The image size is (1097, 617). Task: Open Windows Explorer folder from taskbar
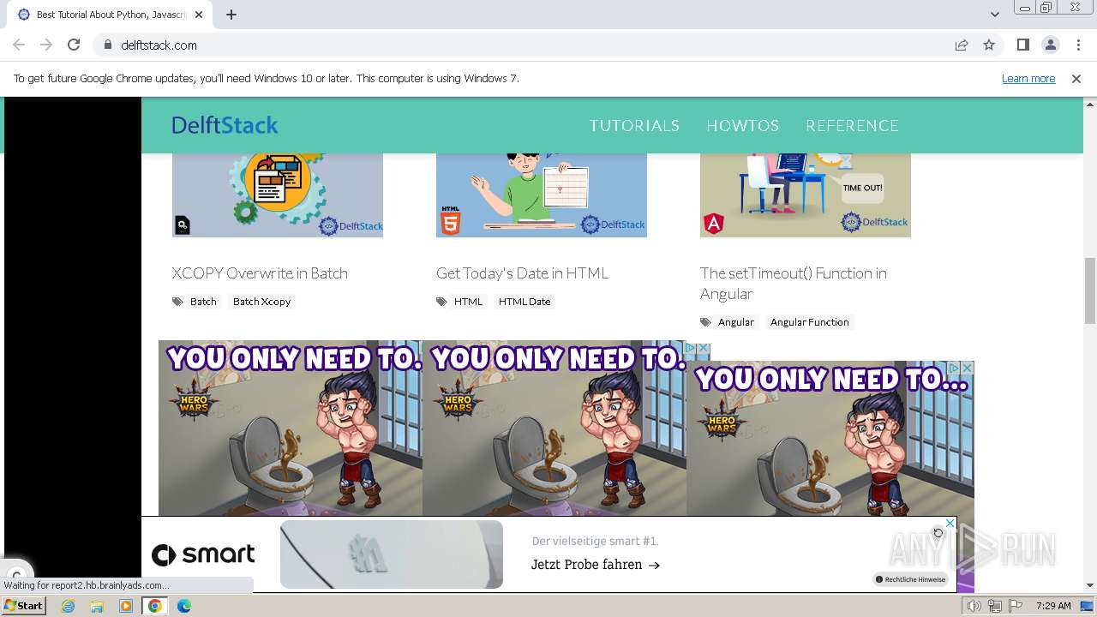[x=97, y=606]
